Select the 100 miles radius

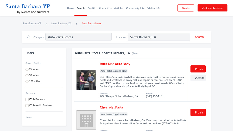pos(27,82)
